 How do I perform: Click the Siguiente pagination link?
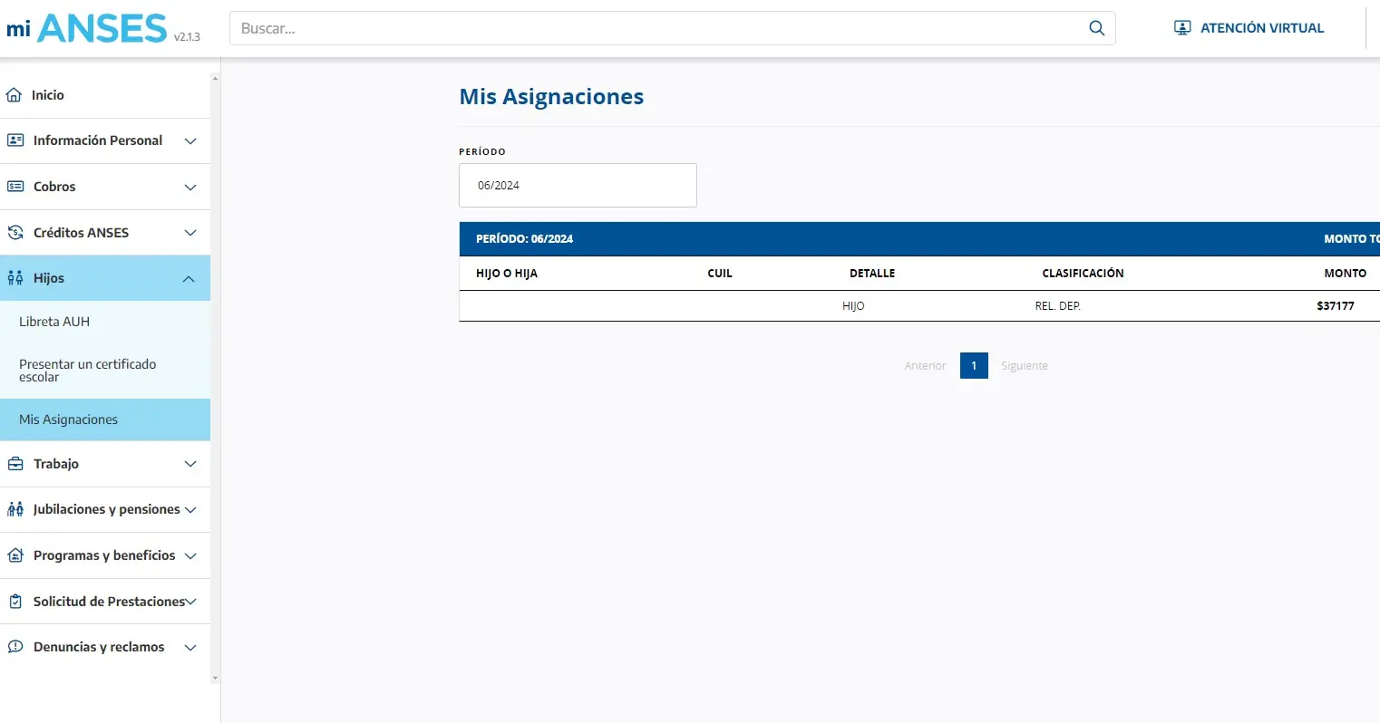coord(1025,366)
